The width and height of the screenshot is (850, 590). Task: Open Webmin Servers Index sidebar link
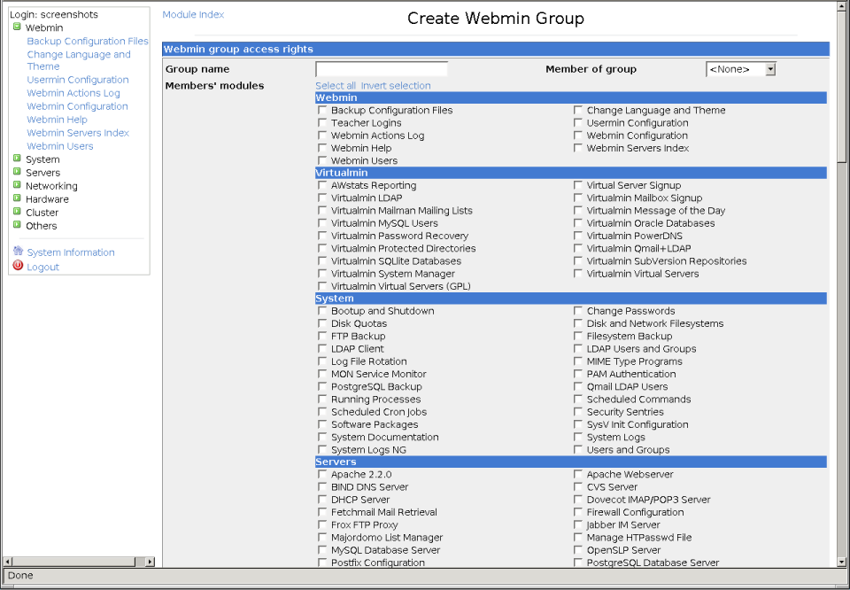click(x=78, y=133)
